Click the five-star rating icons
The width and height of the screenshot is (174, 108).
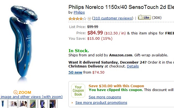click(77, 19)
